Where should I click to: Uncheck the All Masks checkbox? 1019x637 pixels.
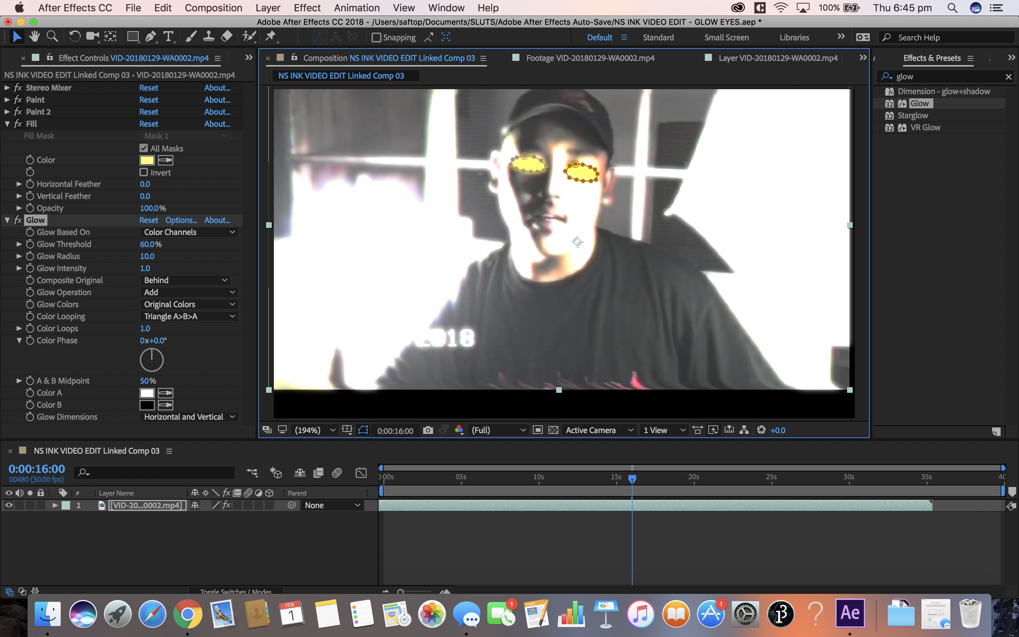pyautogui.click(x=144, y=148)
